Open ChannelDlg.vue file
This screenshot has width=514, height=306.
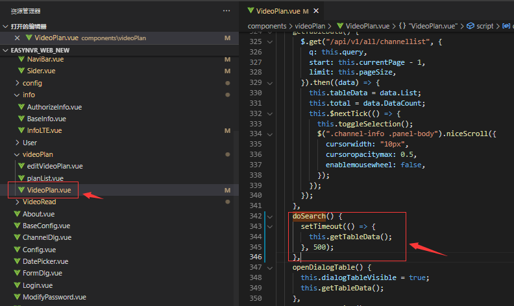tap(47, 237)
